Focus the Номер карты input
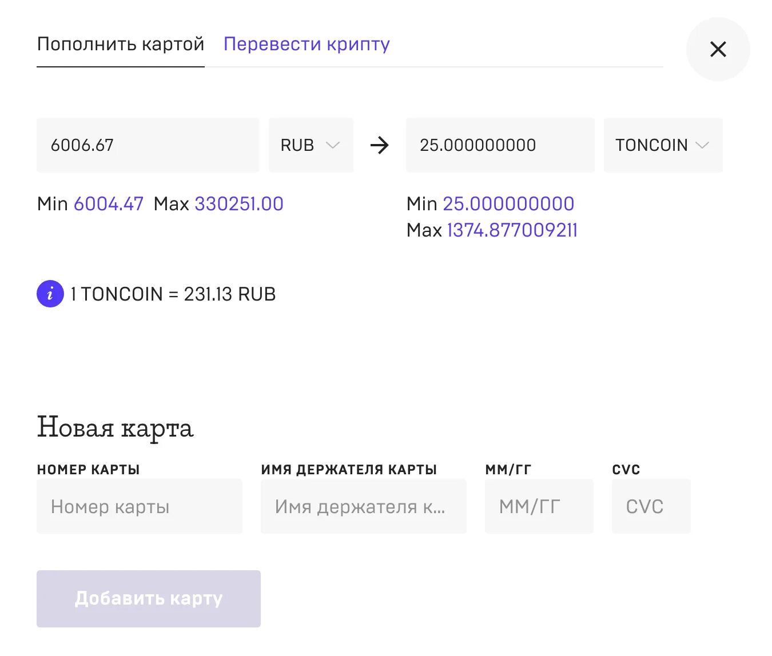The image size is (772, 656). pyautogui.click(x=139, y=507)
